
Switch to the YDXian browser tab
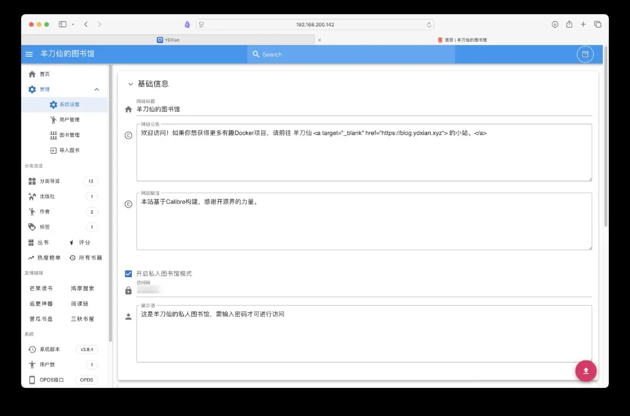pyautogui.click(x=168, y=40)
